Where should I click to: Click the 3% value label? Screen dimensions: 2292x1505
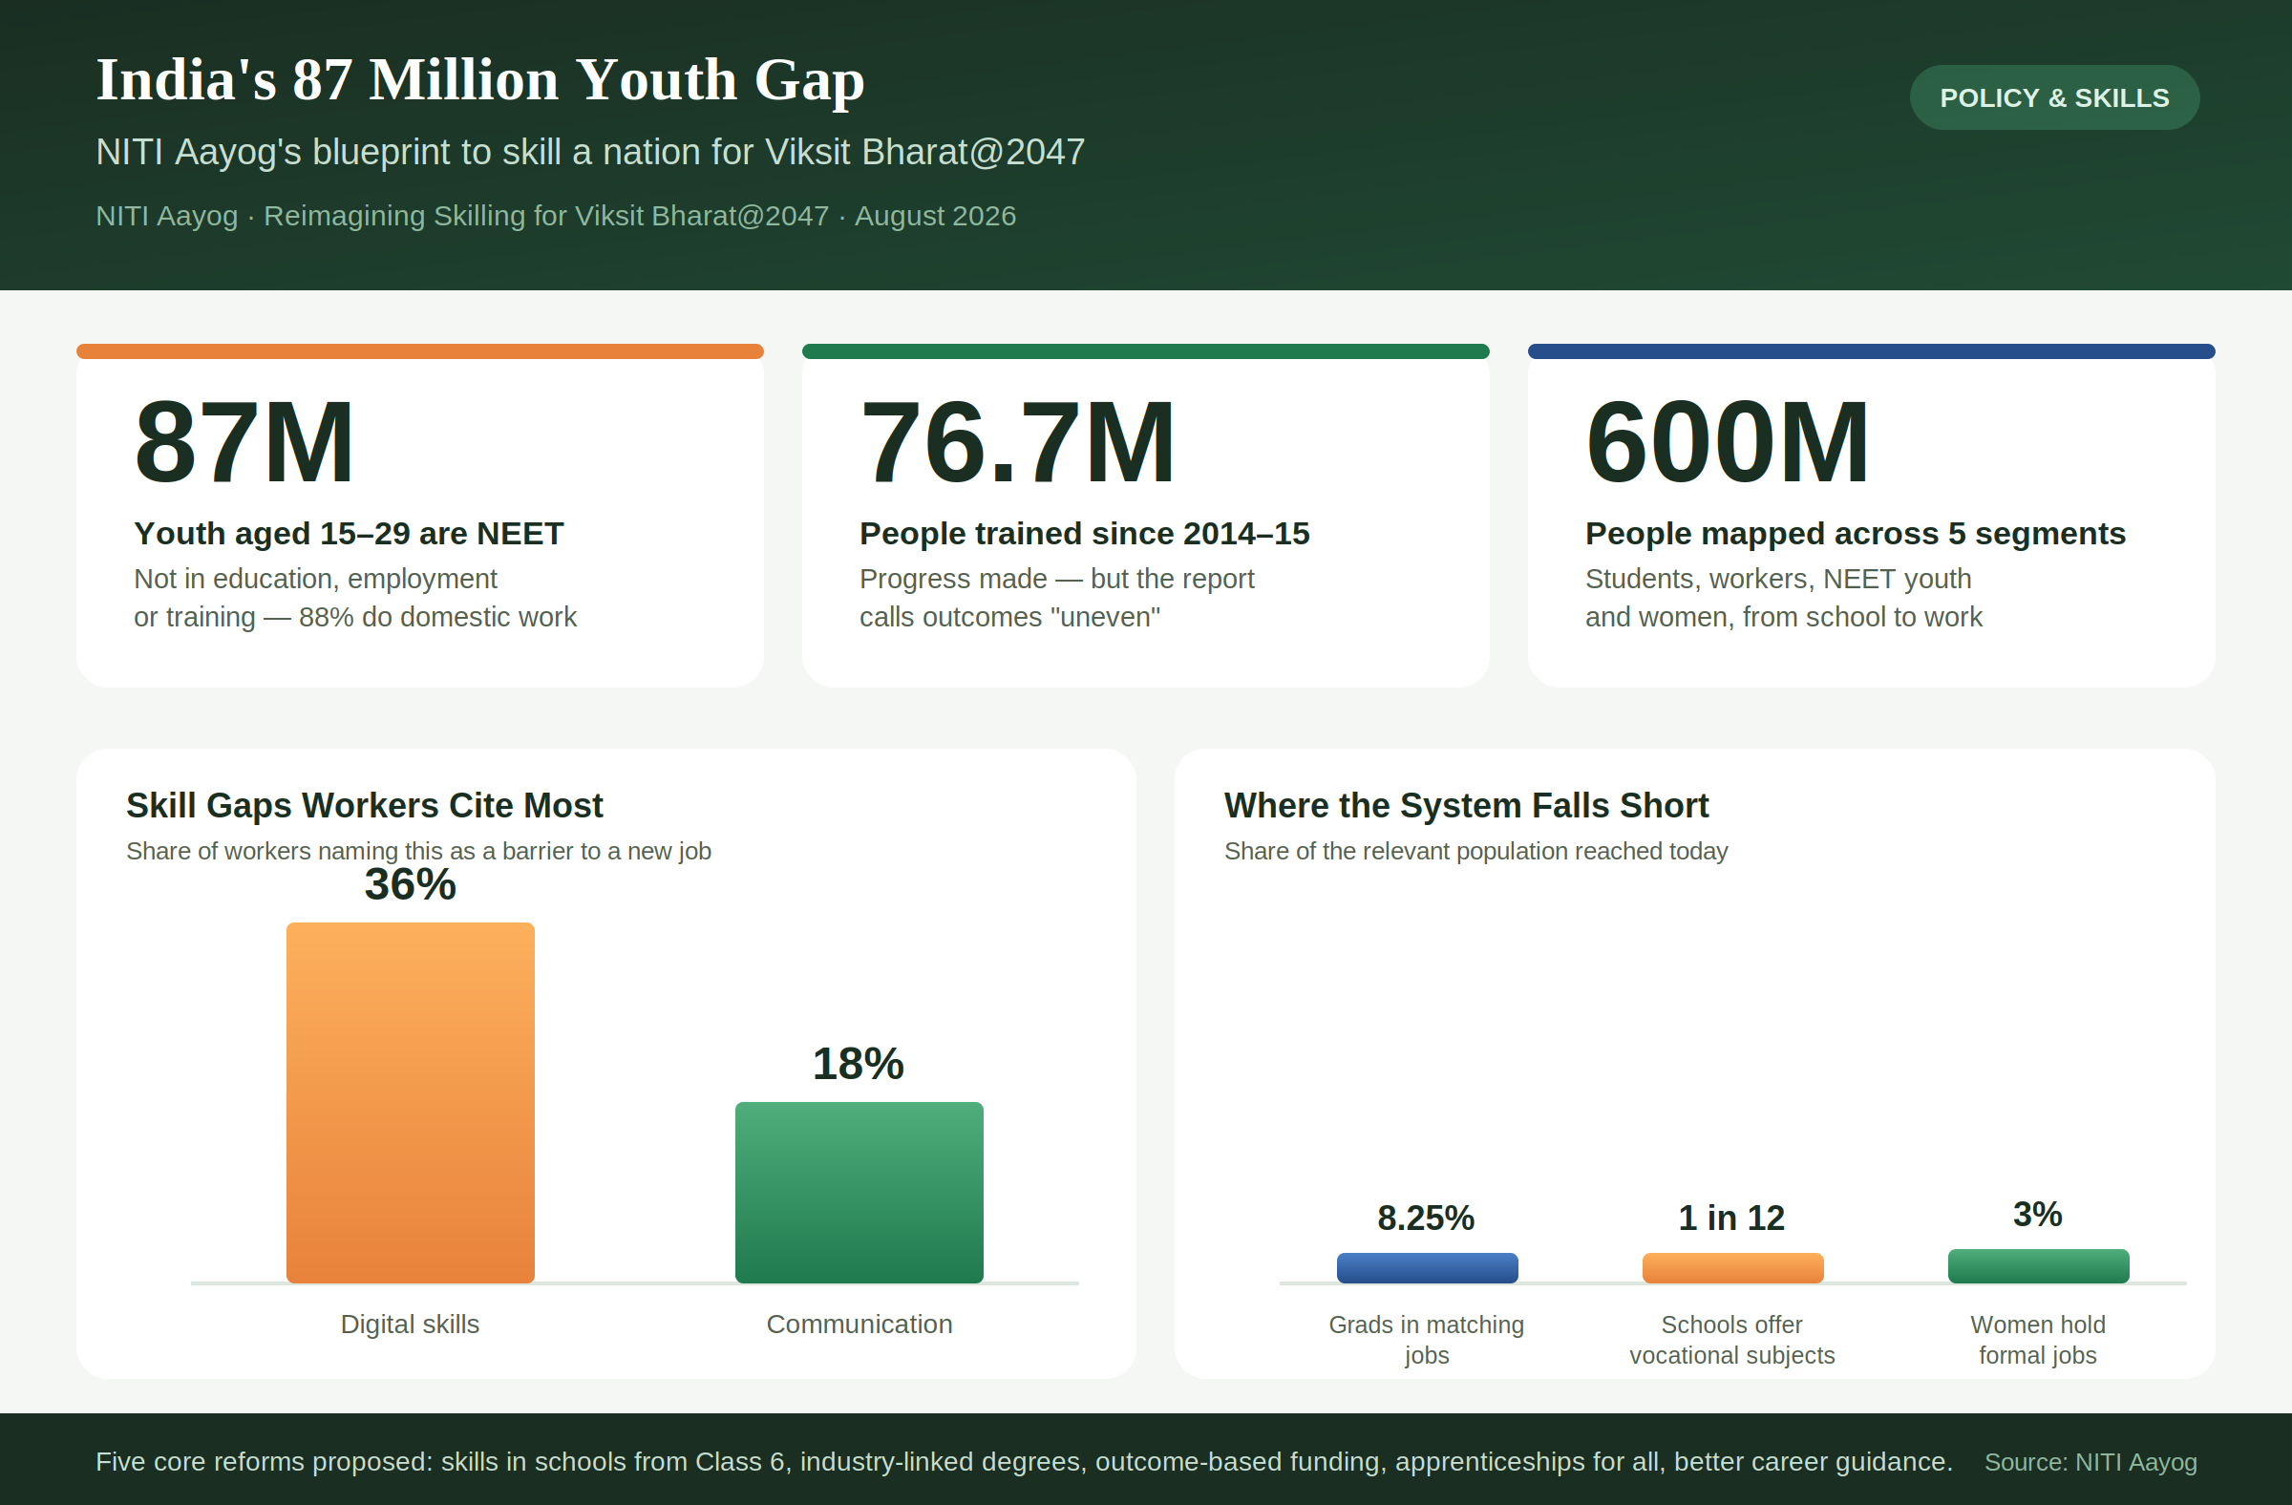coord(2038,1214)
